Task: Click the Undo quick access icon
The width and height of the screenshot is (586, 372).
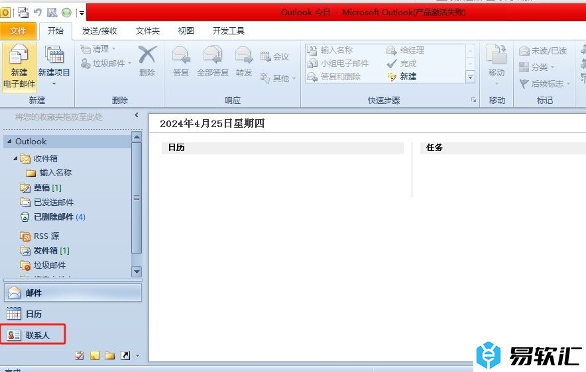Action: click(37, 13)
